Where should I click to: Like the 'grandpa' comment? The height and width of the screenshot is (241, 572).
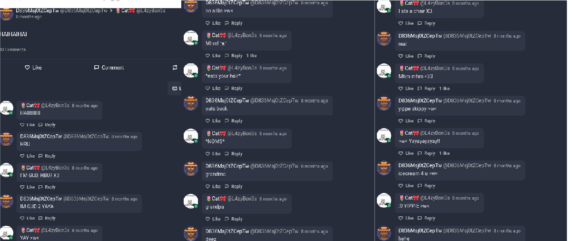pos(213,219)
